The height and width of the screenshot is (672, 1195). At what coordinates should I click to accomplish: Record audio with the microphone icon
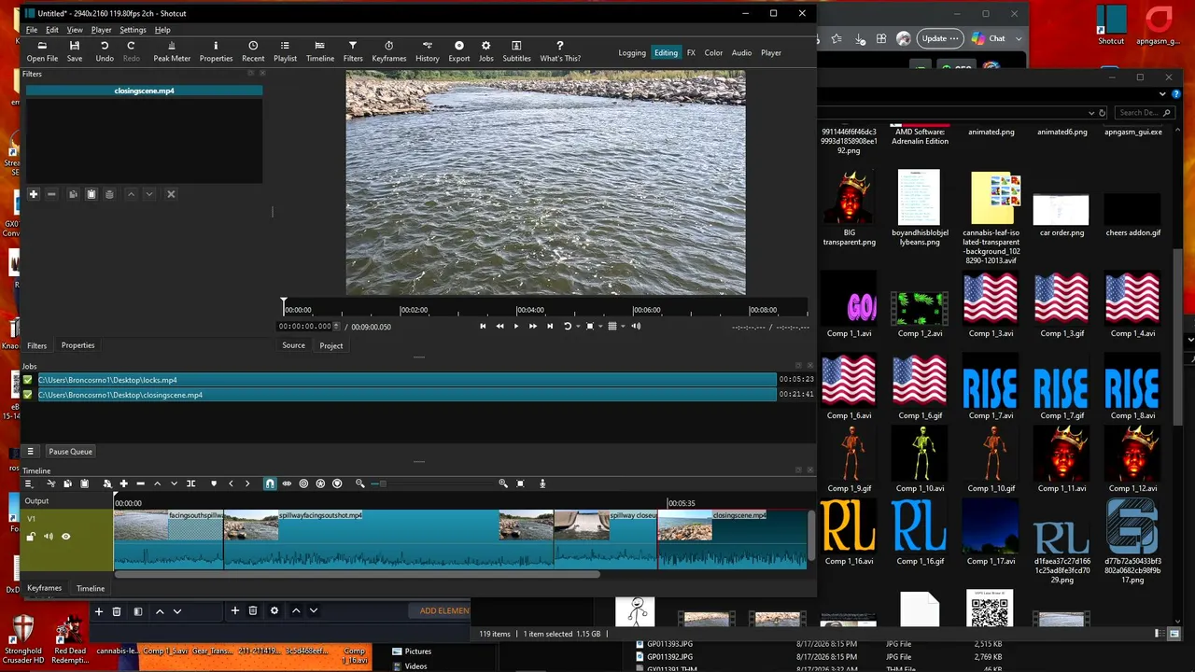coord(542,483)
